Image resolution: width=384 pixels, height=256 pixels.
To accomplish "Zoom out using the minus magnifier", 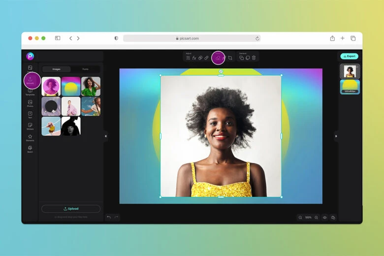I will 300,217.
